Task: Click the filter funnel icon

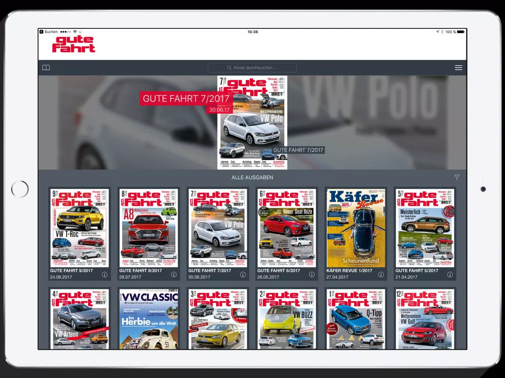Action: [x=457, y=177]
